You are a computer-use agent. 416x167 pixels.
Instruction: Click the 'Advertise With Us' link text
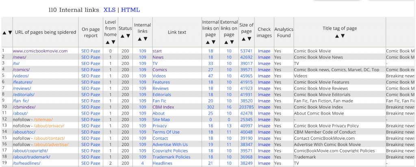pyautogui.click(x=170, y=145)
